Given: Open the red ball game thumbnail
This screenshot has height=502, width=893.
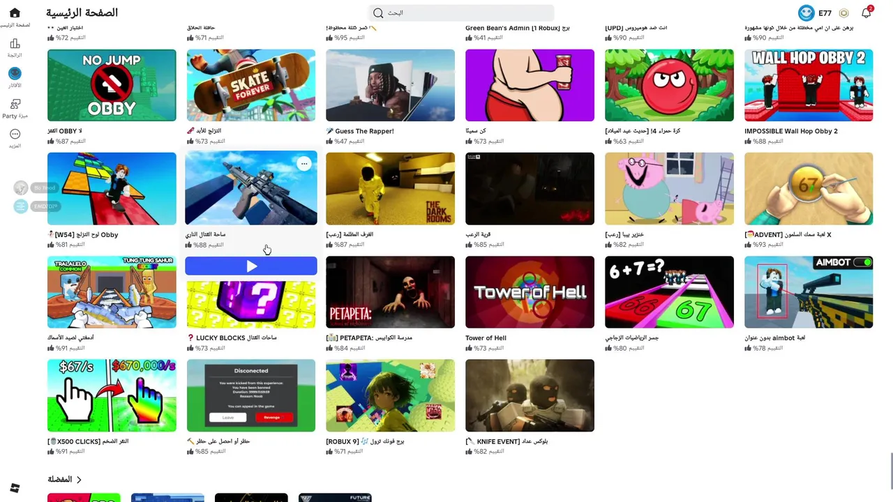Looking at the screenshot, I should pos(669,85).
